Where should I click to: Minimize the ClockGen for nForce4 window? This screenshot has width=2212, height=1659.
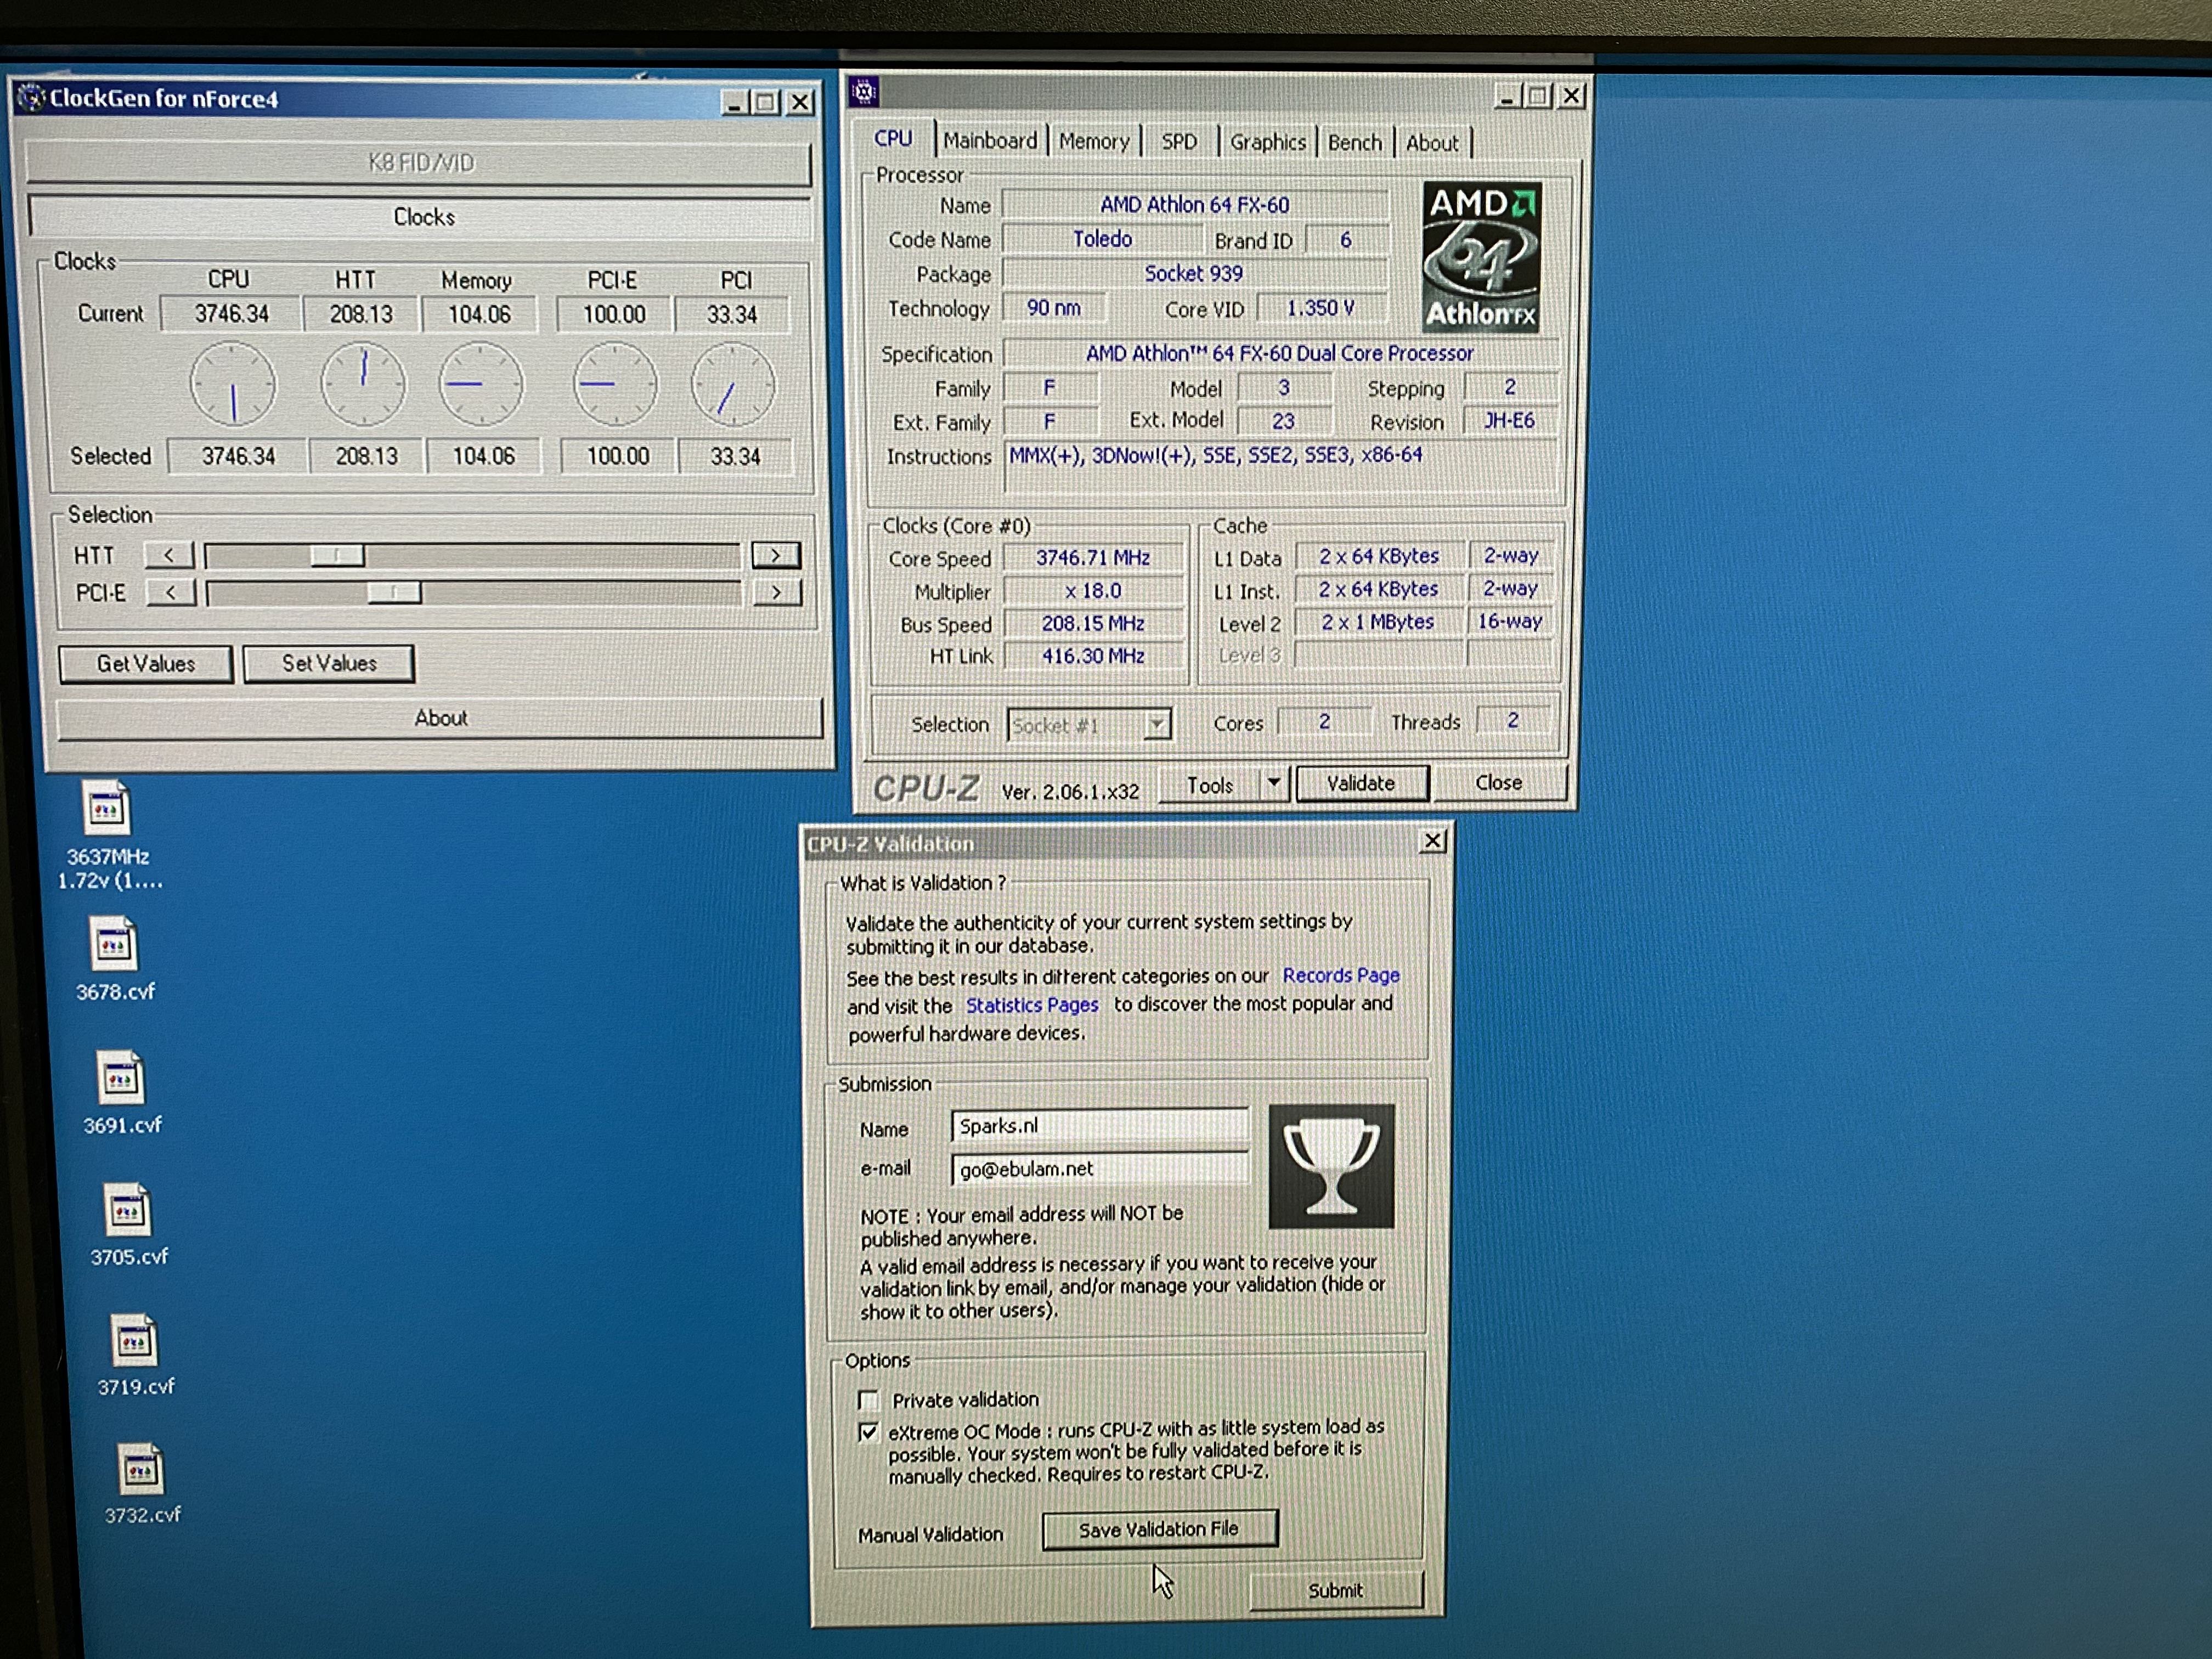click(x=734, y=102)
